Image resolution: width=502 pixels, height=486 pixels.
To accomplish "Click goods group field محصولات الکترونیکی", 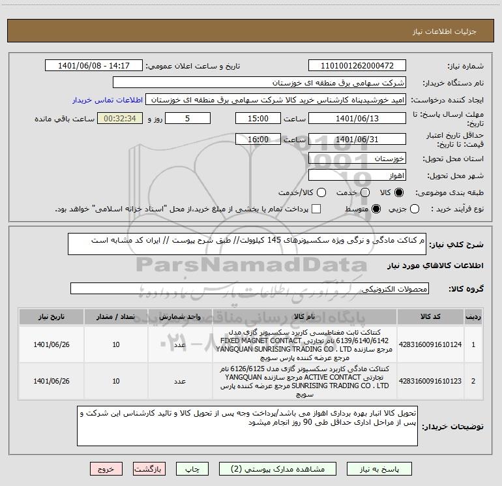I will click(250, 288).
